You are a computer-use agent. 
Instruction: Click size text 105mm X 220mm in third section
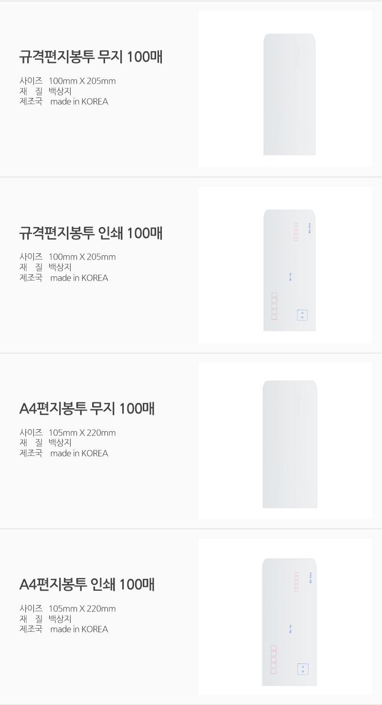[x=82, y=433]
